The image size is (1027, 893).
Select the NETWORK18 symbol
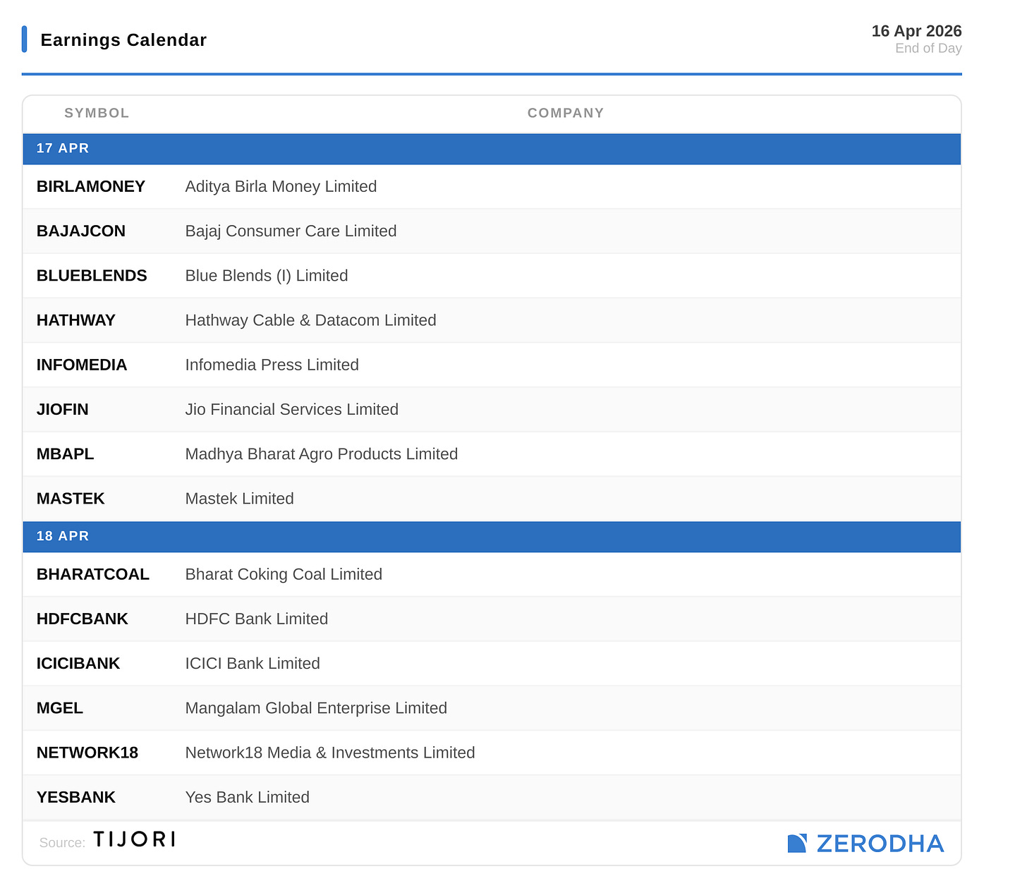click(x=87, y=753)
